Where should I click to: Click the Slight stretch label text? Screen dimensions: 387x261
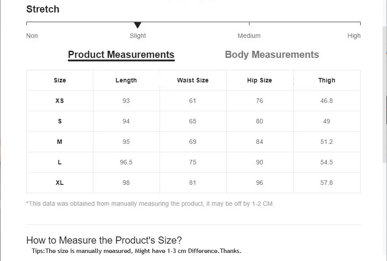pos(138,36)
